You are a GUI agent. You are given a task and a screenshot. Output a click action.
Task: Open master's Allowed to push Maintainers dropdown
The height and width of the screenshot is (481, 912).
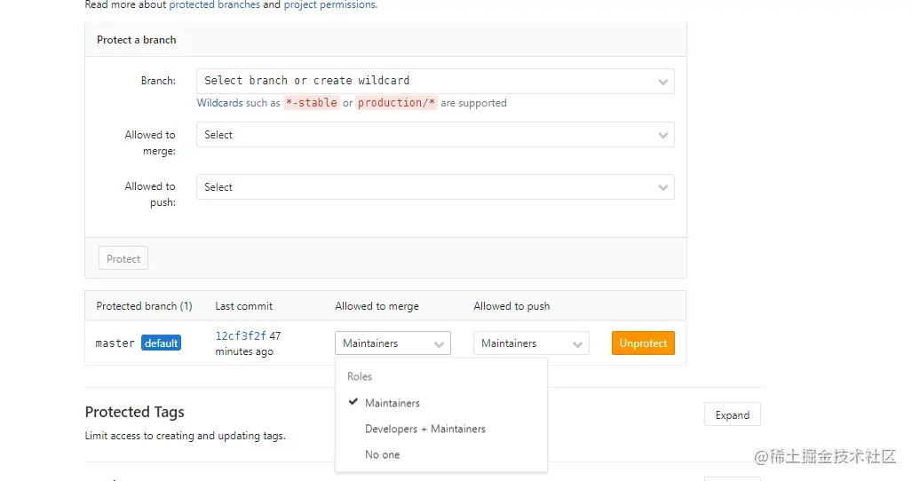[x=530, y=343]
